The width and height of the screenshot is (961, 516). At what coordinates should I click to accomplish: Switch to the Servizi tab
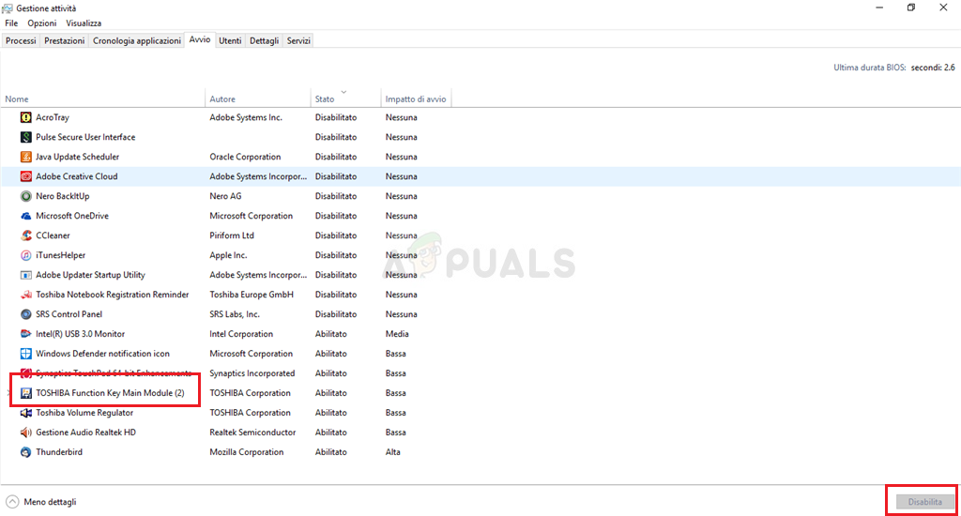tap(298, 40)
